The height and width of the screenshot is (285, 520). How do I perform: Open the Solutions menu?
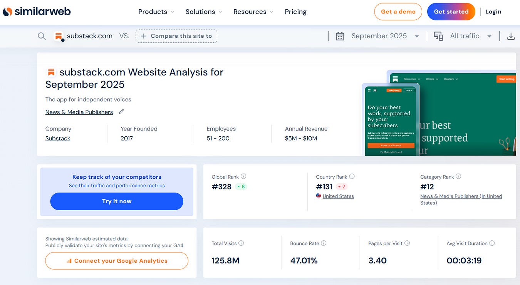click(x=204, y=12)
